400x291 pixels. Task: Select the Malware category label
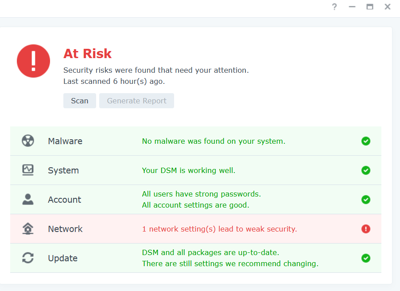pos(65,141)
